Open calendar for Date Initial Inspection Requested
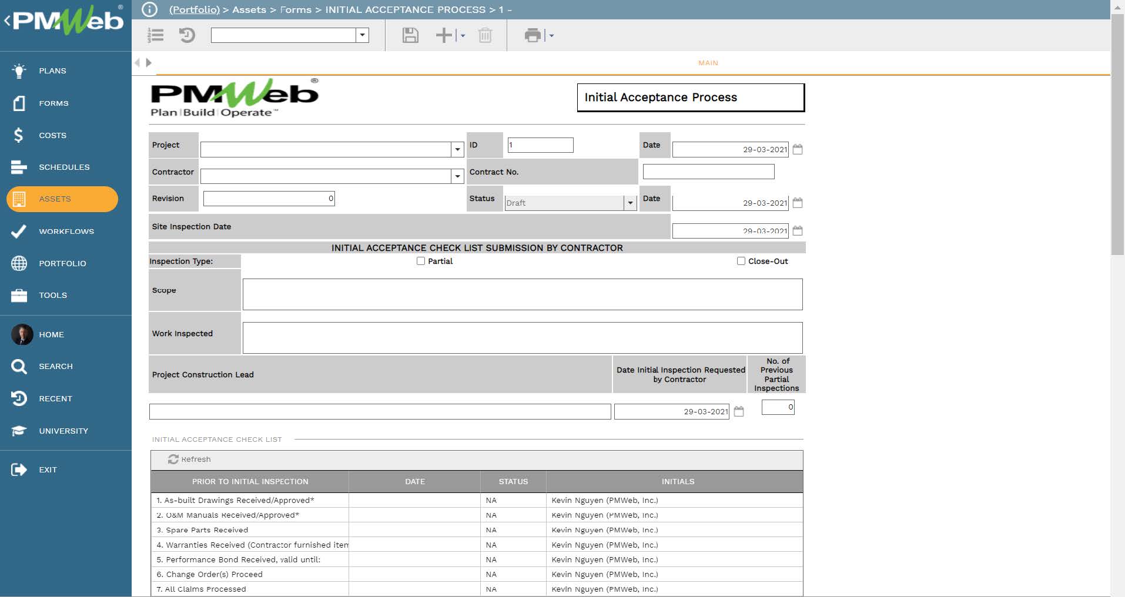Screen dimensions: 1125x597 pos(739,411)
